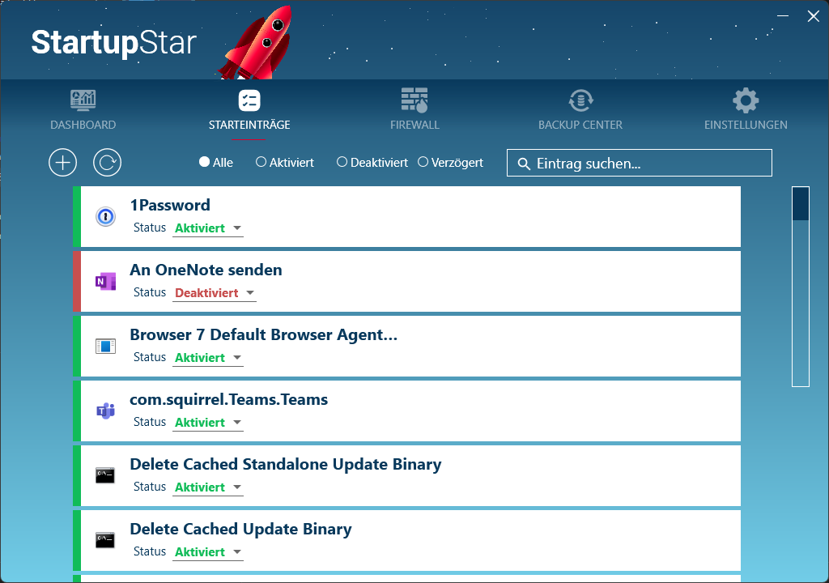Image resolution: width=829 pixels, height=583 pixels.
Task: Select the Verzögert filter radio button
Action: (423, 163)
